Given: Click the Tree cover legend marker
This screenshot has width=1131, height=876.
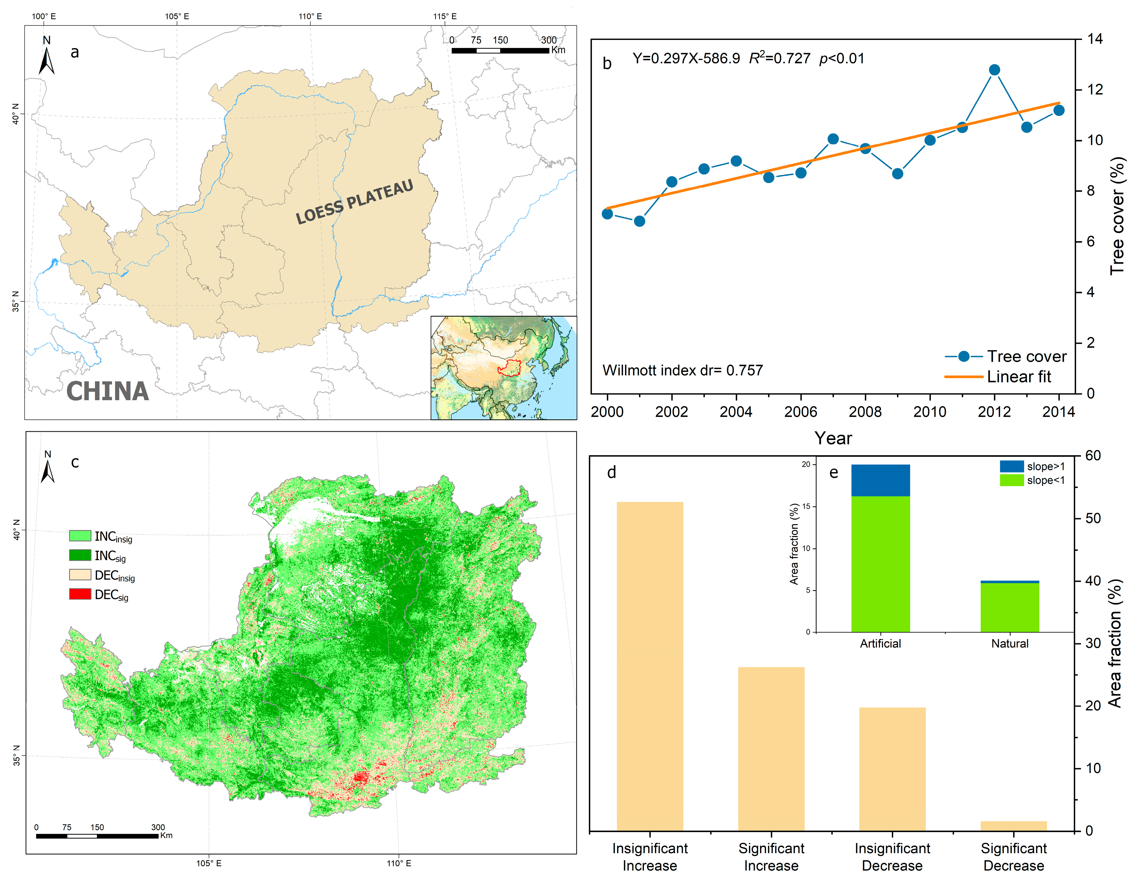Looking at the screenshot, I should coord(964,356).
